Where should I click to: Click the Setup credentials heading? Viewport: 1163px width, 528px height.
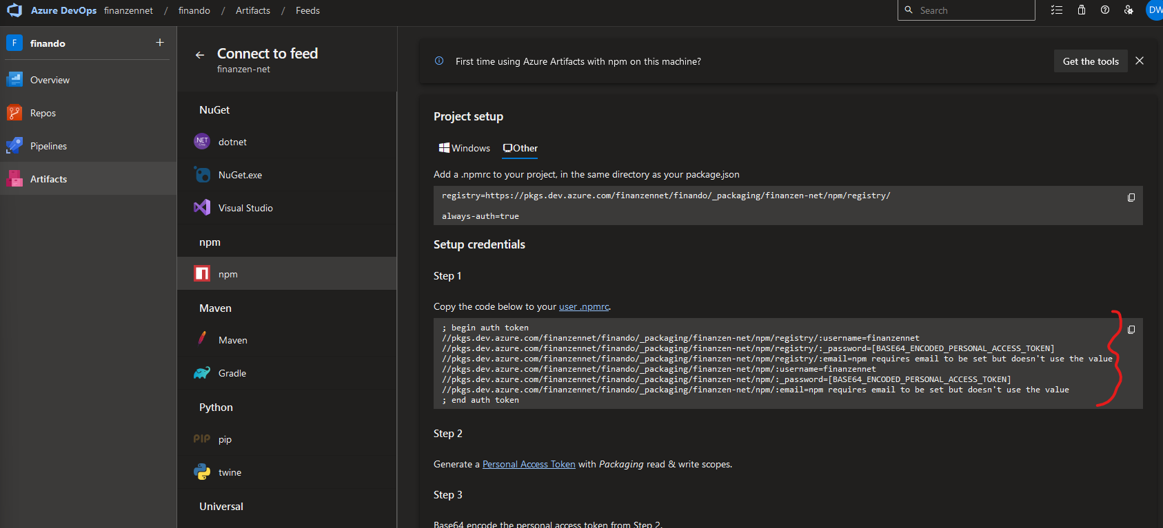(x=479, y=245)
